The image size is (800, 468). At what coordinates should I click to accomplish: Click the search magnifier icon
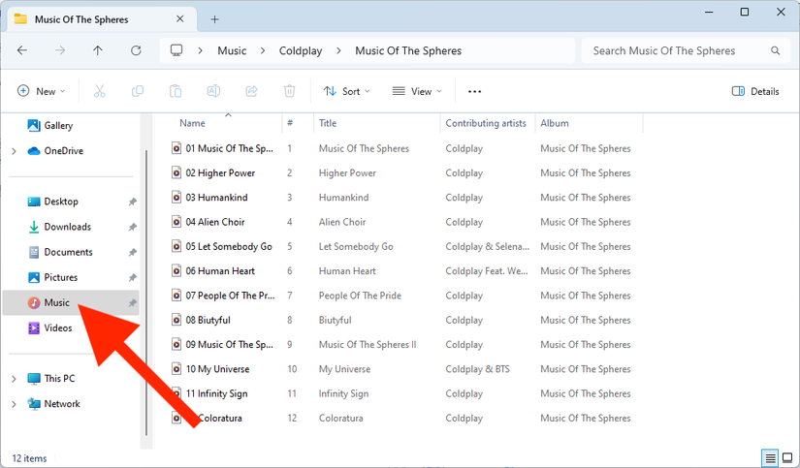coord(775,50)
